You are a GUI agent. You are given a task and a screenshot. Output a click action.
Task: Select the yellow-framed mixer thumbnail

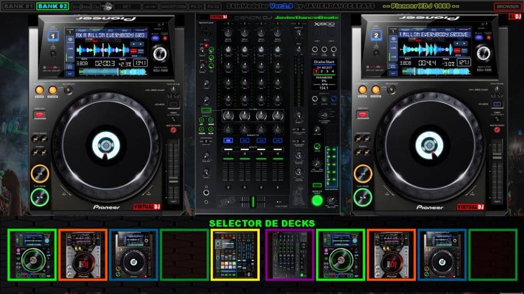(235, 255)
